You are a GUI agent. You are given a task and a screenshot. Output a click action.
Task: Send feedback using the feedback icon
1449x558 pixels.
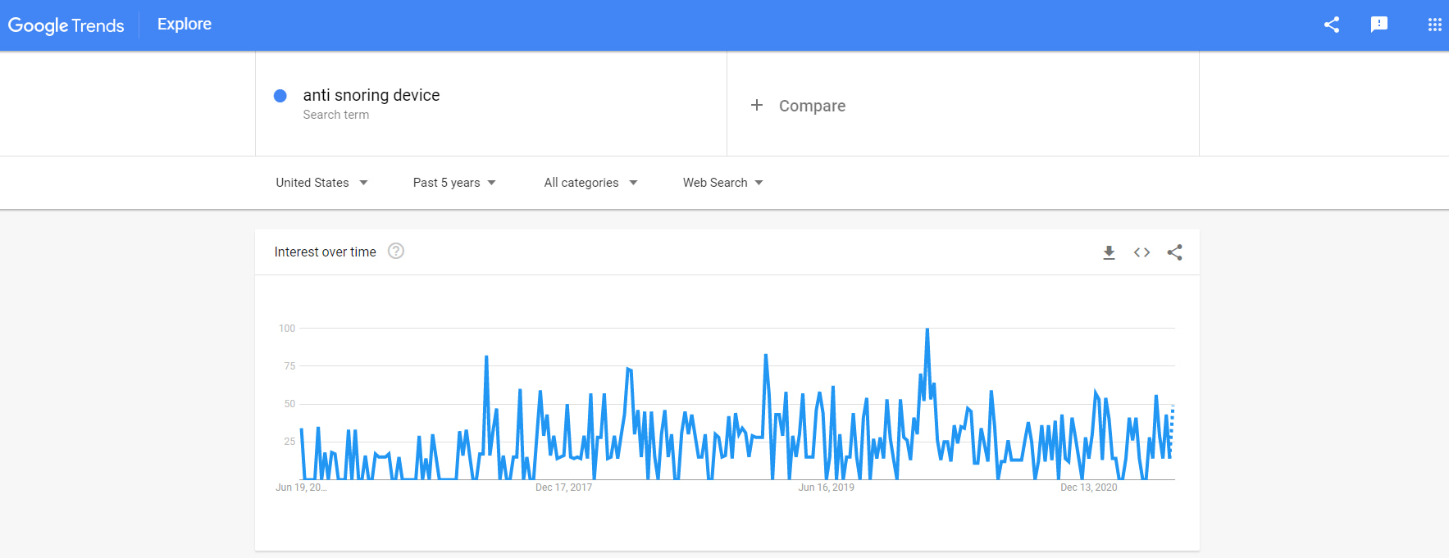point(1379,25)
